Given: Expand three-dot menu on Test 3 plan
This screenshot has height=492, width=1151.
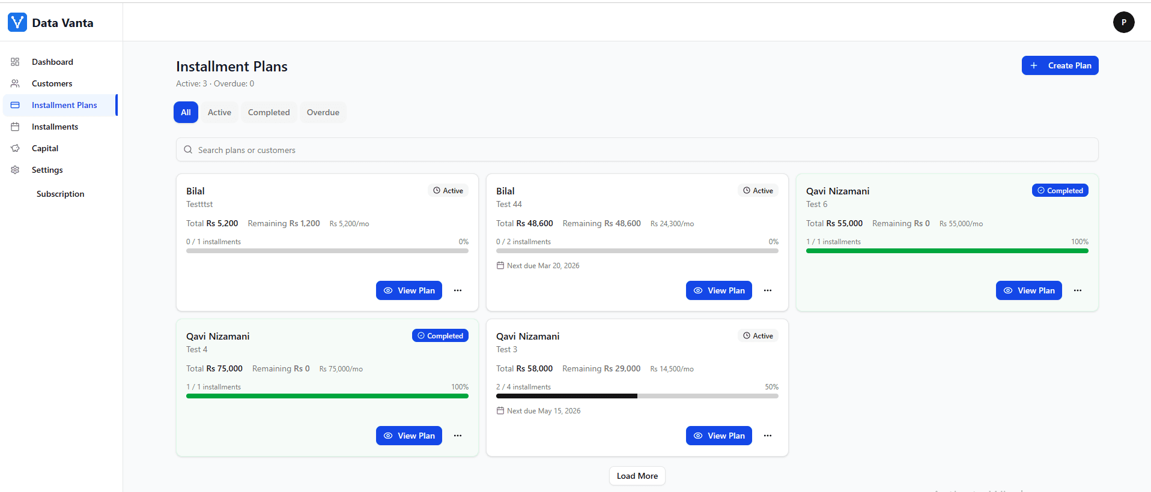Looking at the screenshot, I should point(768,436).
